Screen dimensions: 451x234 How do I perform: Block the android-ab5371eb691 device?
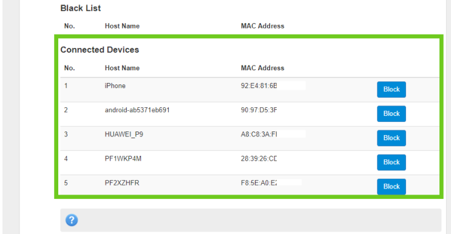point(392,114)
